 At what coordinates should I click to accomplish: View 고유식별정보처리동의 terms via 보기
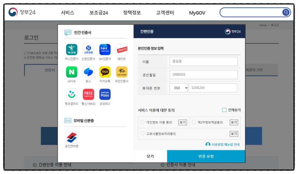[x=234, y=134]
